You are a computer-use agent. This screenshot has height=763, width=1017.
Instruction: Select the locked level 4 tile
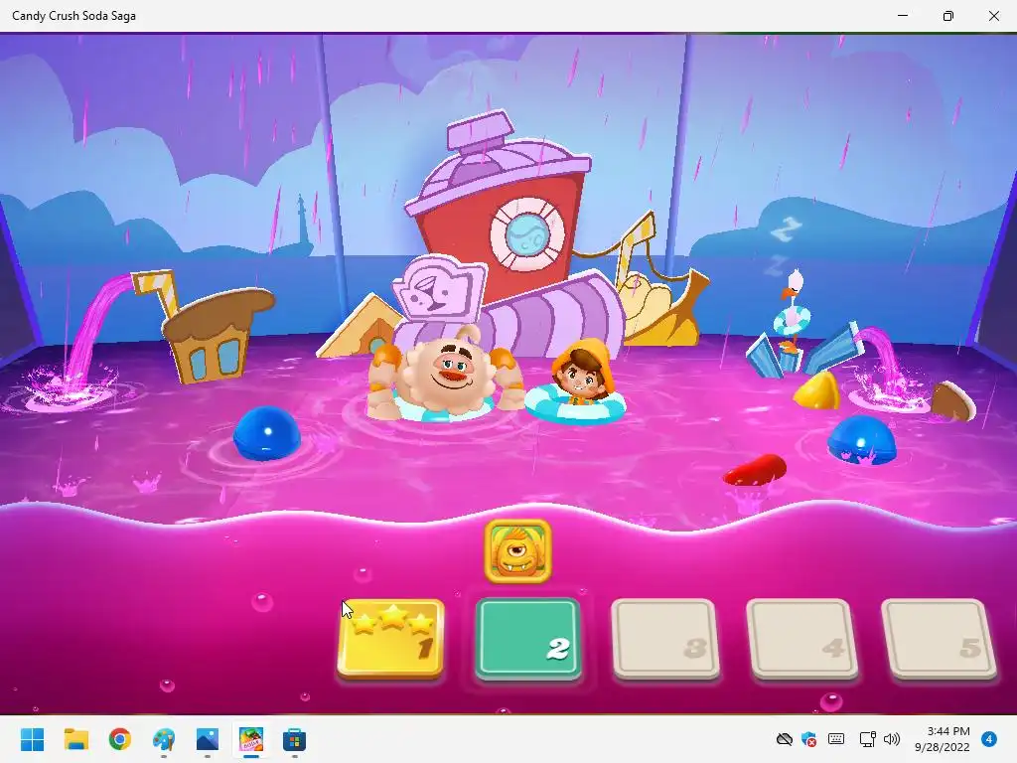tap(802, 639)
